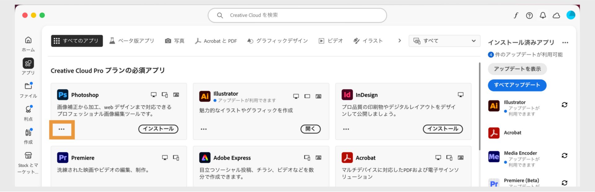595x192 pixels.
Task: Click Media Encoder icon in installed list
Action: (494, 157)
